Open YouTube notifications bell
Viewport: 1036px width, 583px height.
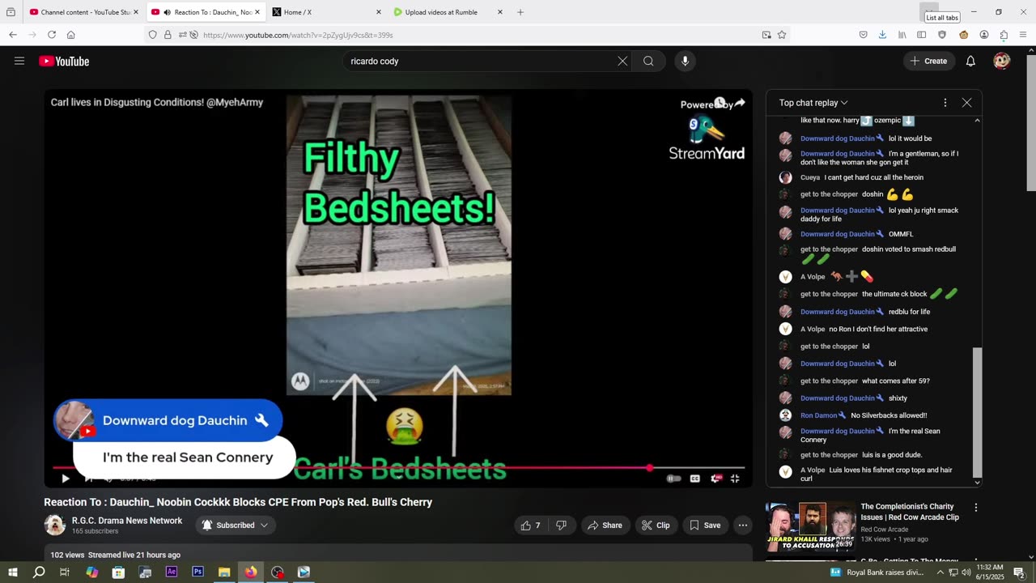pos(970,61)
